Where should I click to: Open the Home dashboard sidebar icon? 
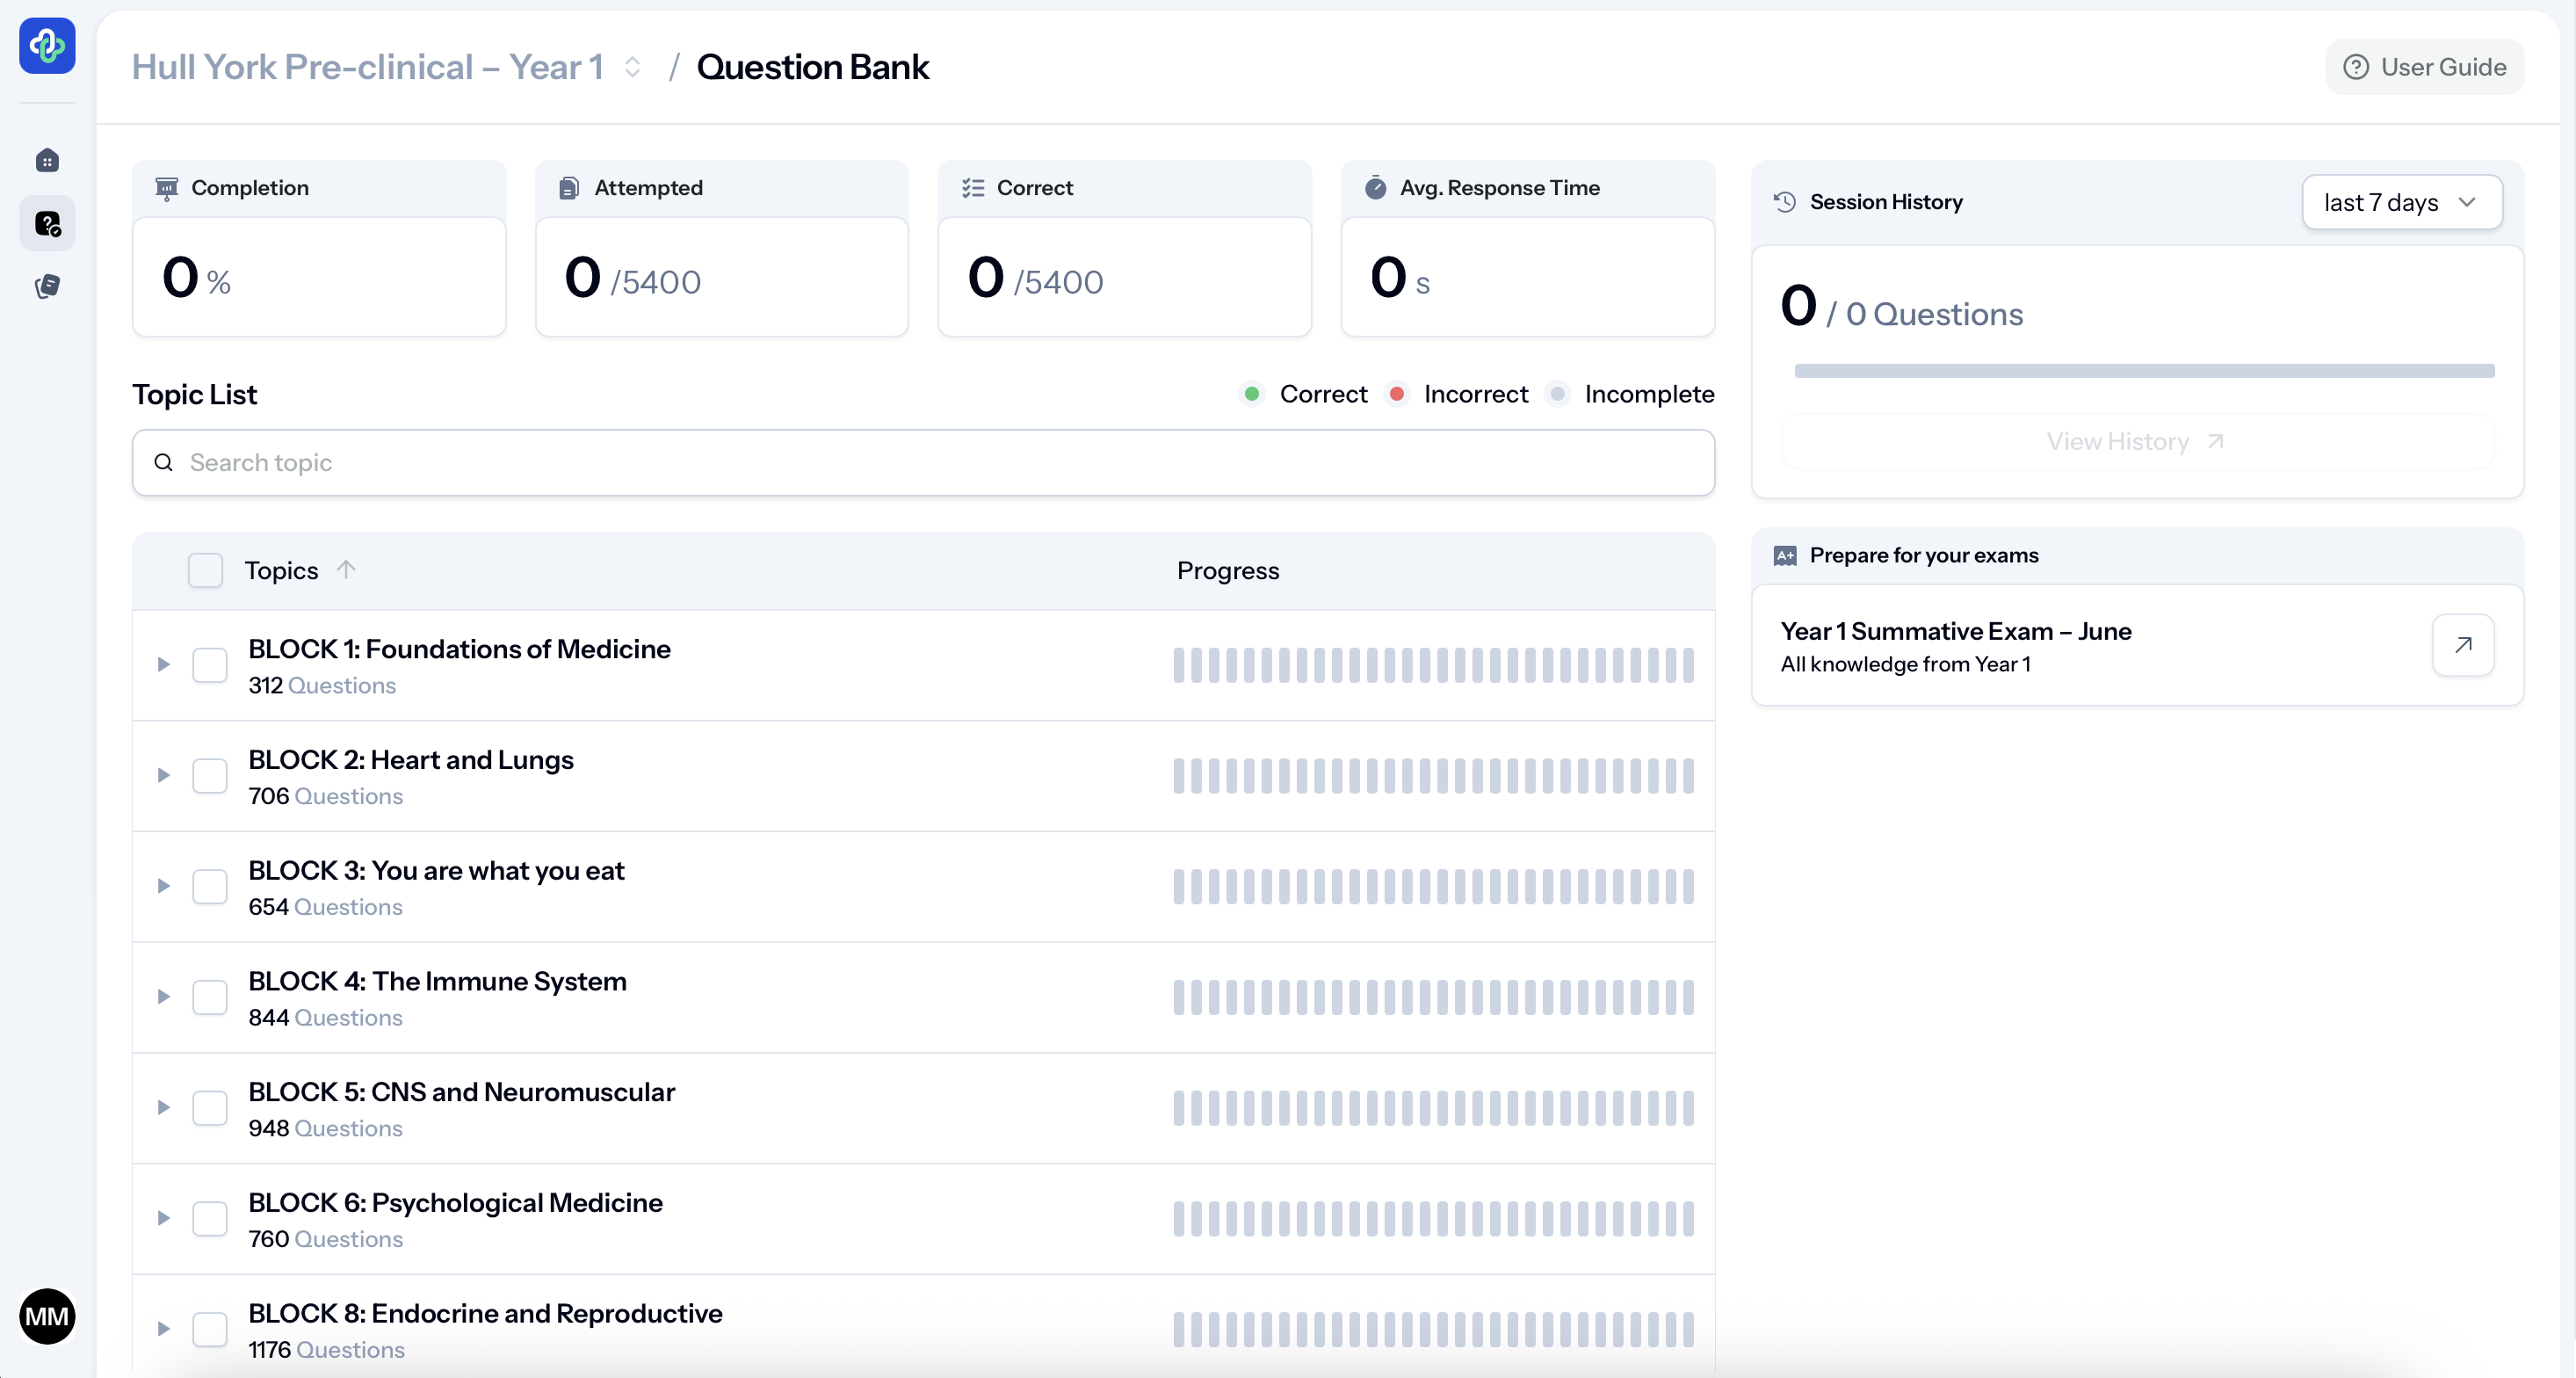(47, 160)
